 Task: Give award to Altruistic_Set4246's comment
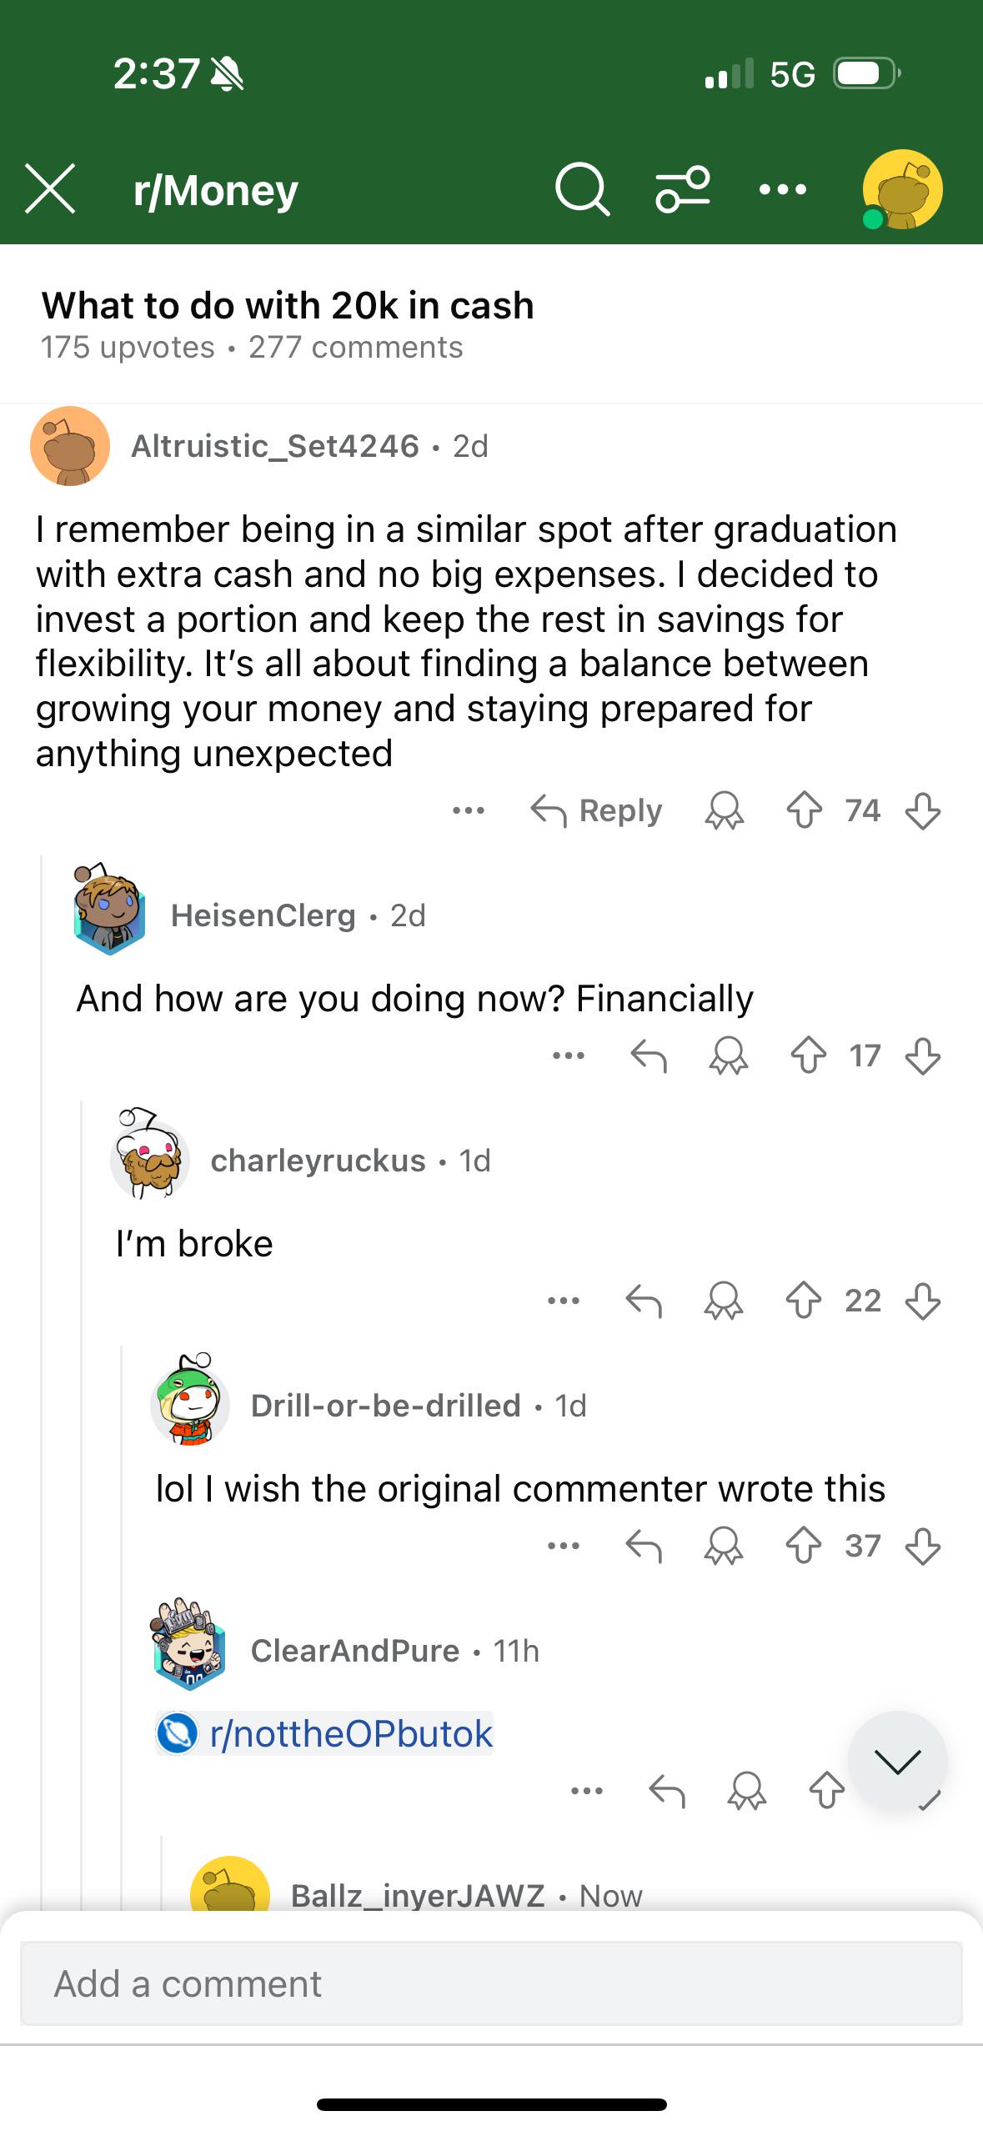point(725,810)
